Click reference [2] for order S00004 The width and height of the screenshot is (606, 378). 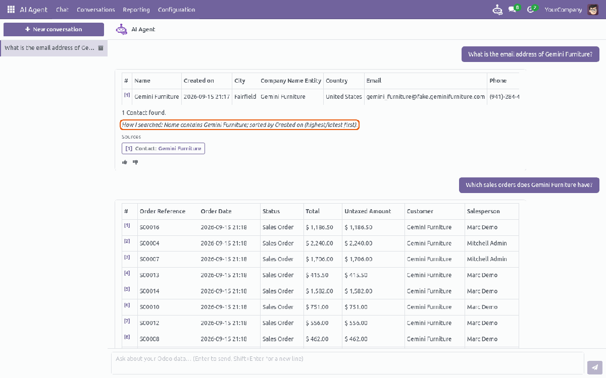point(127,241)
